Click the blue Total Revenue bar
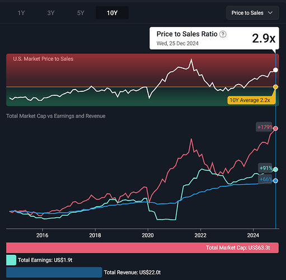 click(x=54, y=272)
